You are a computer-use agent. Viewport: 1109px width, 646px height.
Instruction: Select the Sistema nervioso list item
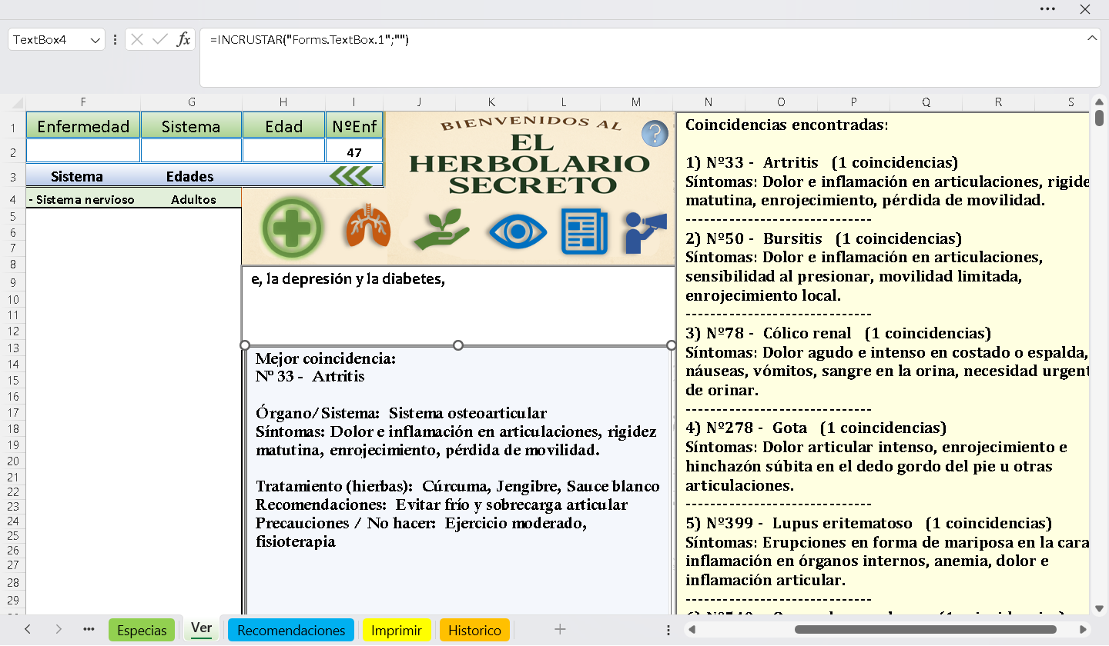[x=82, y=200]
